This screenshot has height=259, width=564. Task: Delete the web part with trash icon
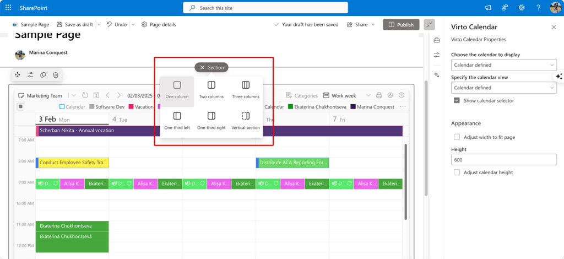[56, 75]
